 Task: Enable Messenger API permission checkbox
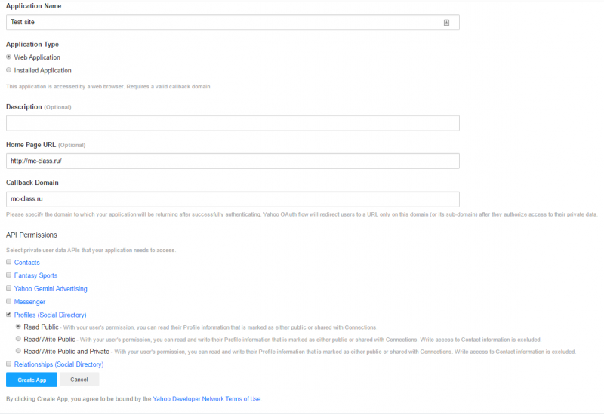pyautogui.click(x=8, y=301)
